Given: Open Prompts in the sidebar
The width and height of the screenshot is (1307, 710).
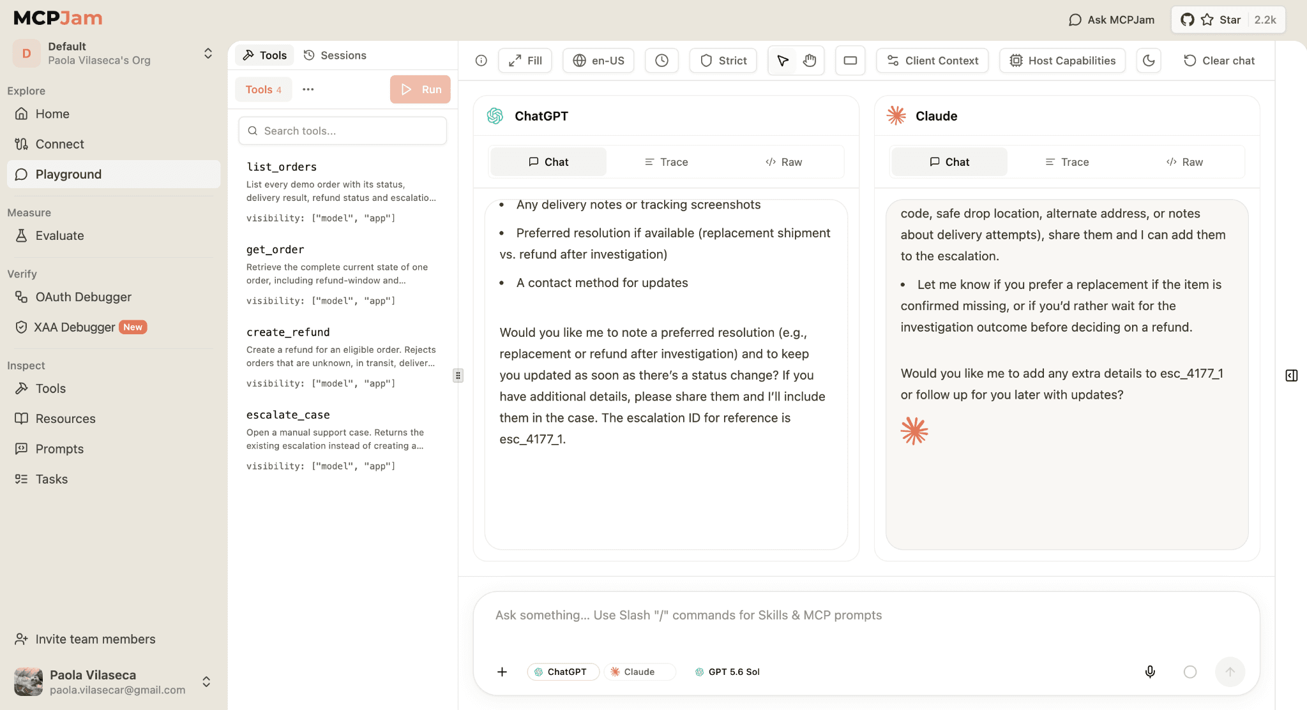Looking at the screenshot, I should pyautogui.click(x=114, y=449).
